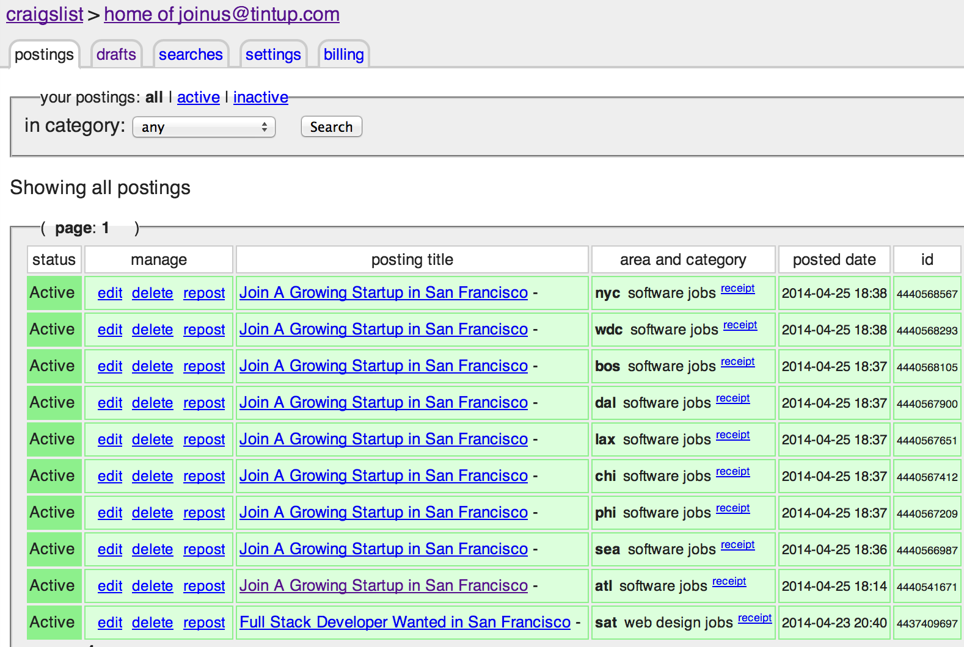Screen dimensions: 964x647
Task: Repost the phi software jobs posting
Action: click(204, 513)
